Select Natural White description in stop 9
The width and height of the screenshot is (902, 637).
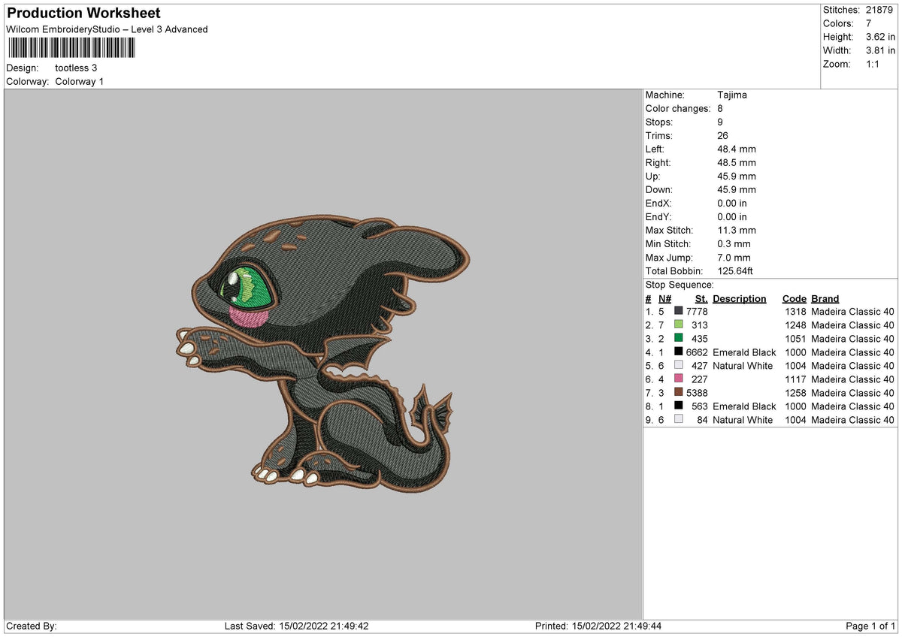(x=743, y=420)
